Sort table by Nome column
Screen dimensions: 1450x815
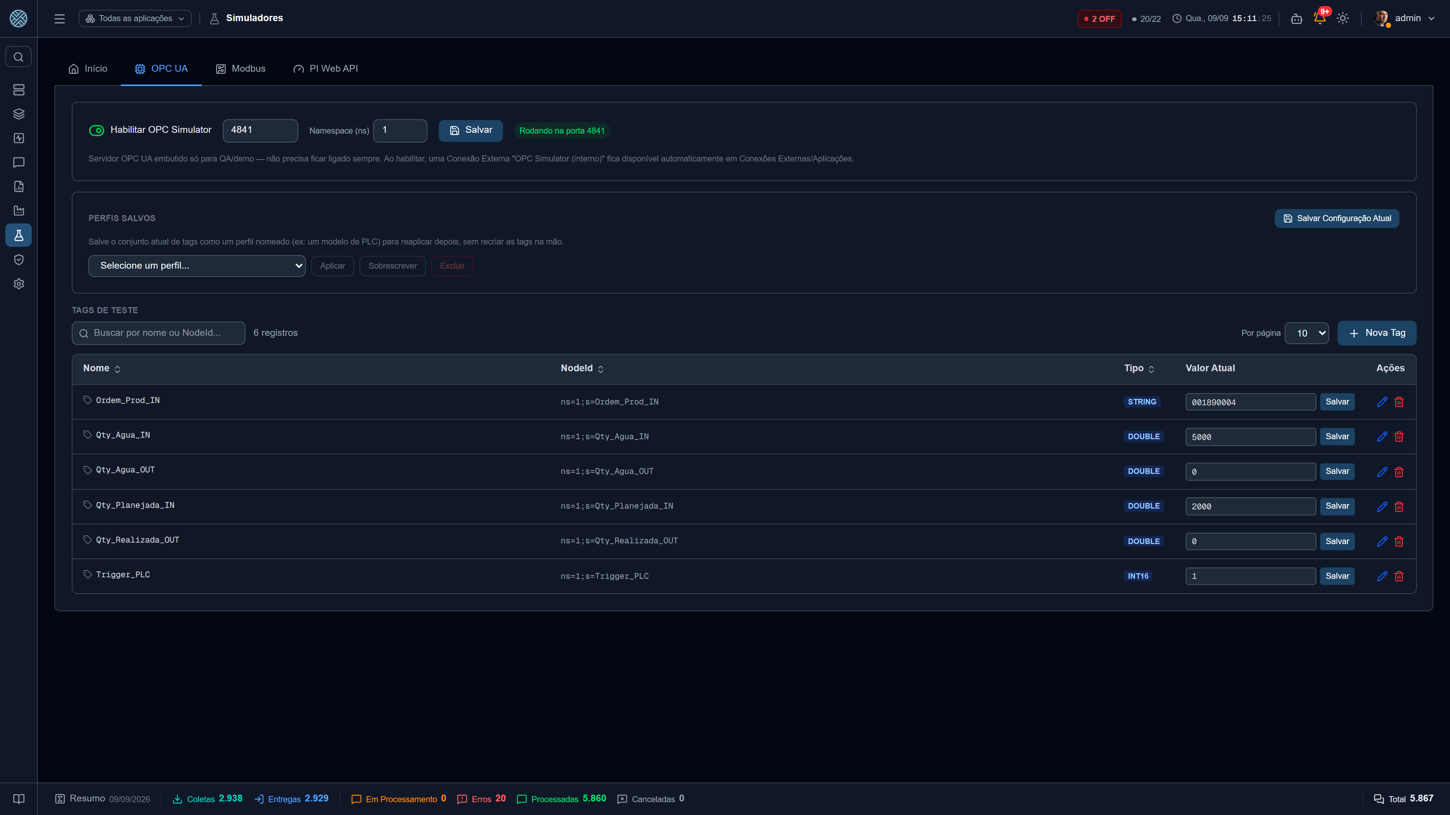[x=102, y=368]
